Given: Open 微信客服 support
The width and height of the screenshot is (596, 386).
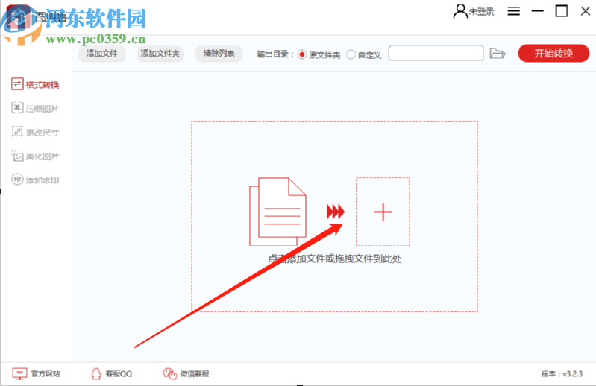Looking at the screenshot, I should pyautogui.click(x=186, y=373).
